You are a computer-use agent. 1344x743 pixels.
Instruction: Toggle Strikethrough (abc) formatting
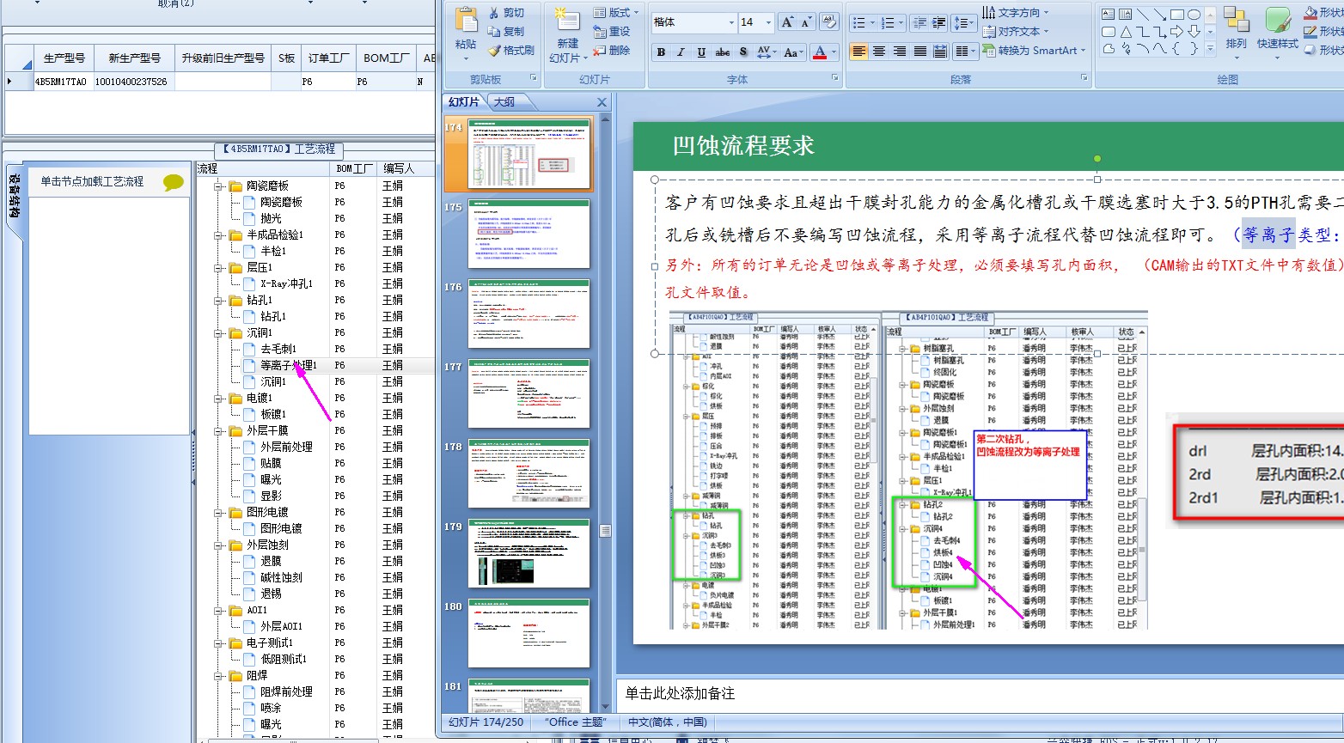723,52
